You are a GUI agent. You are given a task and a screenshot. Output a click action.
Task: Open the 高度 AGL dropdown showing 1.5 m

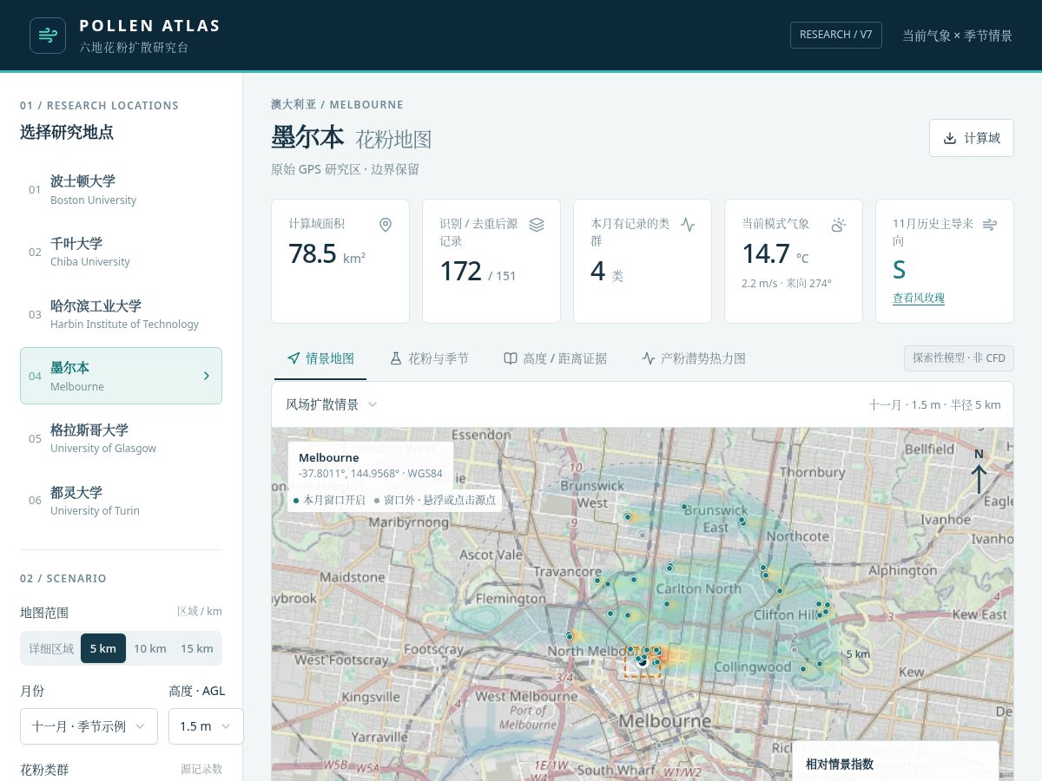tap(206, 726)
